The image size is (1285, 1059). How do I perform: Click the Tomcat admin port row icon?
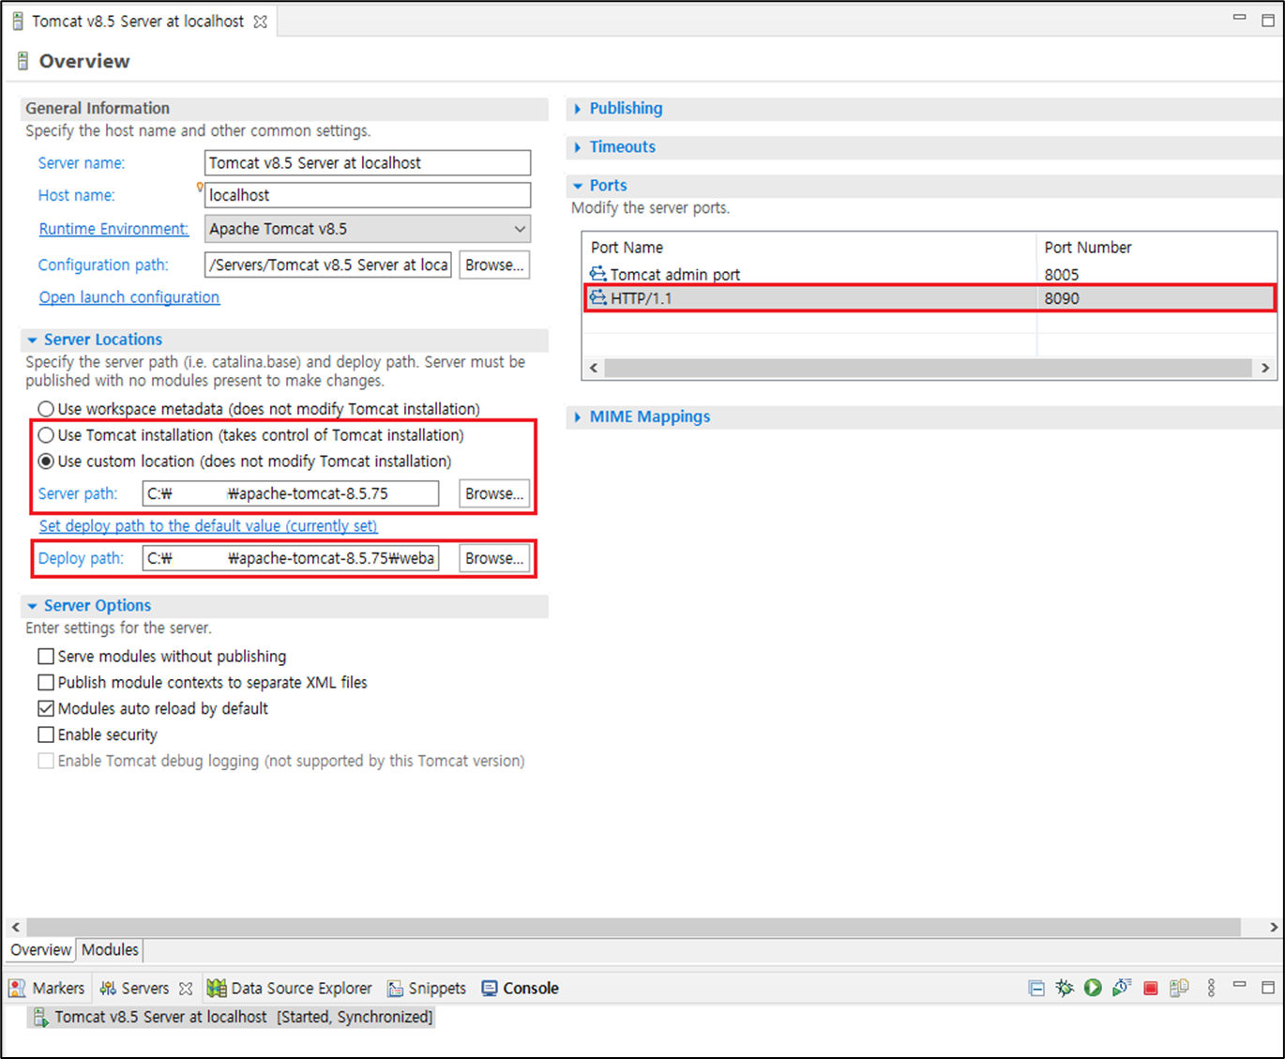pyautogui.click(x=597, y=274)
